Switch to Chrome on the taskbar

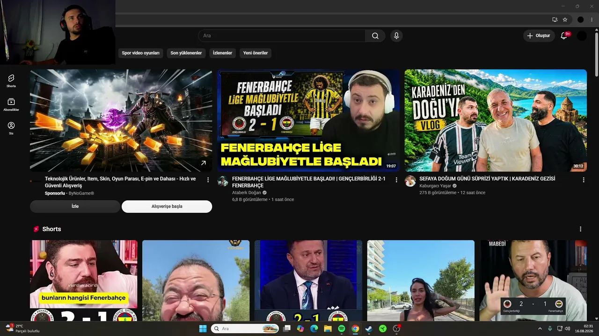pos(355,329)
